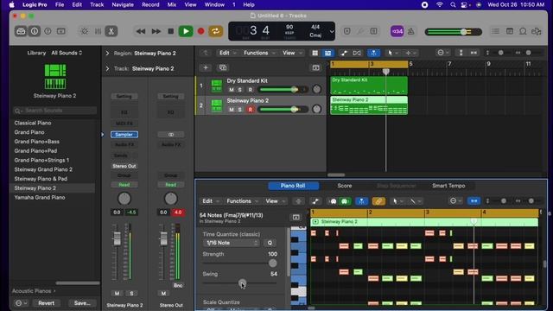
Task: Toggle MIDI In button in Piano Roll
Action: pyautogui.click(x=334, y=201)
